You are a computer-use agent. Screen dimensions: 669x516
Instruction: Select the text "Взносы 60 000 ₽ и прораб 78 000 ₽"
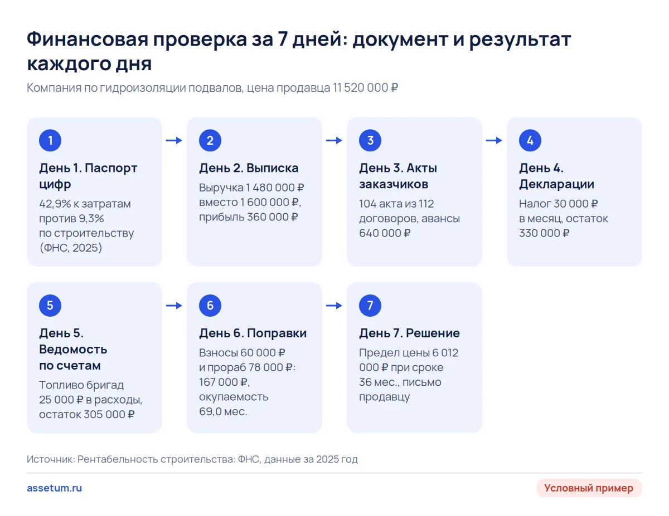[247, 360]
